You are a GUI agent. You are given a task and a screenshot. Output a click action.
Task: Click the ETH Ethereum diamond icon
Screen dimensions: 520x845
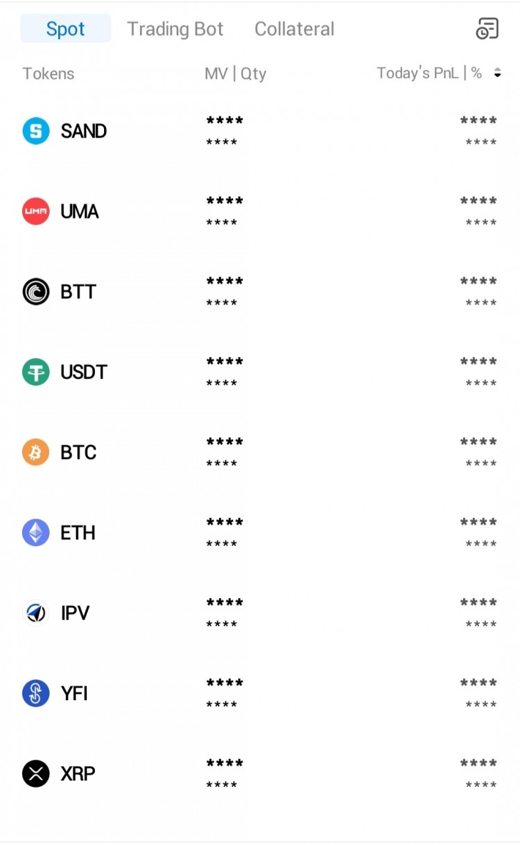(x=36, y=533)
